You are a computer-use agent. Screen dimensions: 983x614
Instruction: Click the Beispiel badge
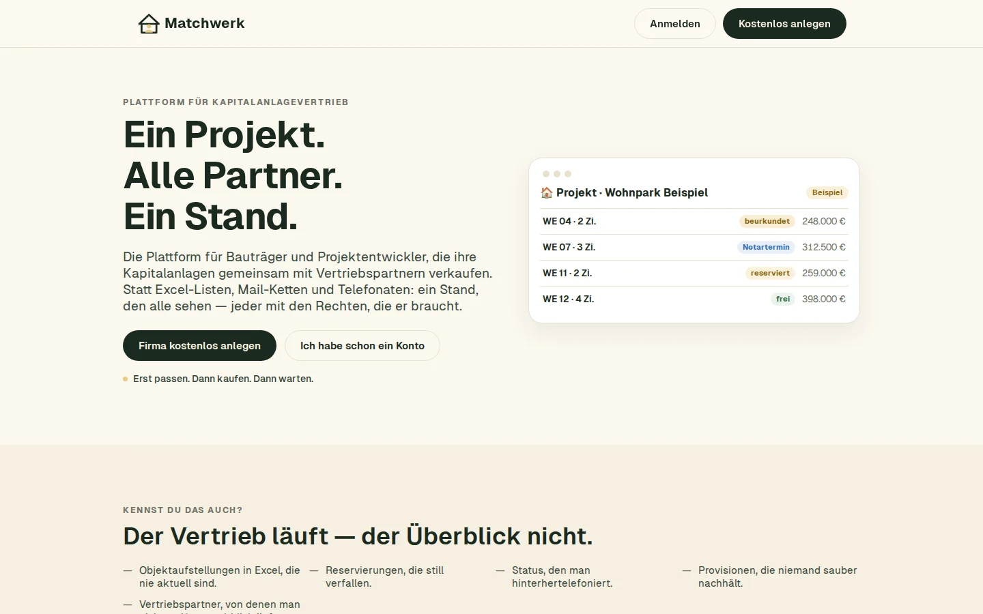[x=827, y=192]
